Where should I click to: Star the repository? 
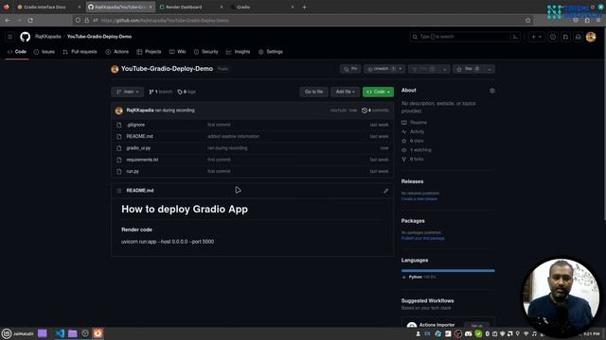[468, 69]
